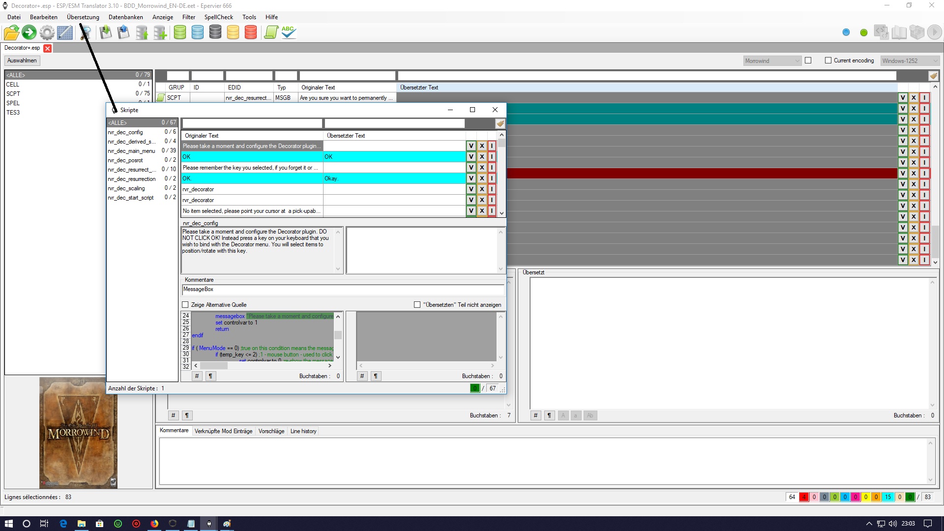Image resolution: width=944 pixels, height=531 pixels.
Task: Click the paragraph mark icon under script source
Action: tap(210, 376)
